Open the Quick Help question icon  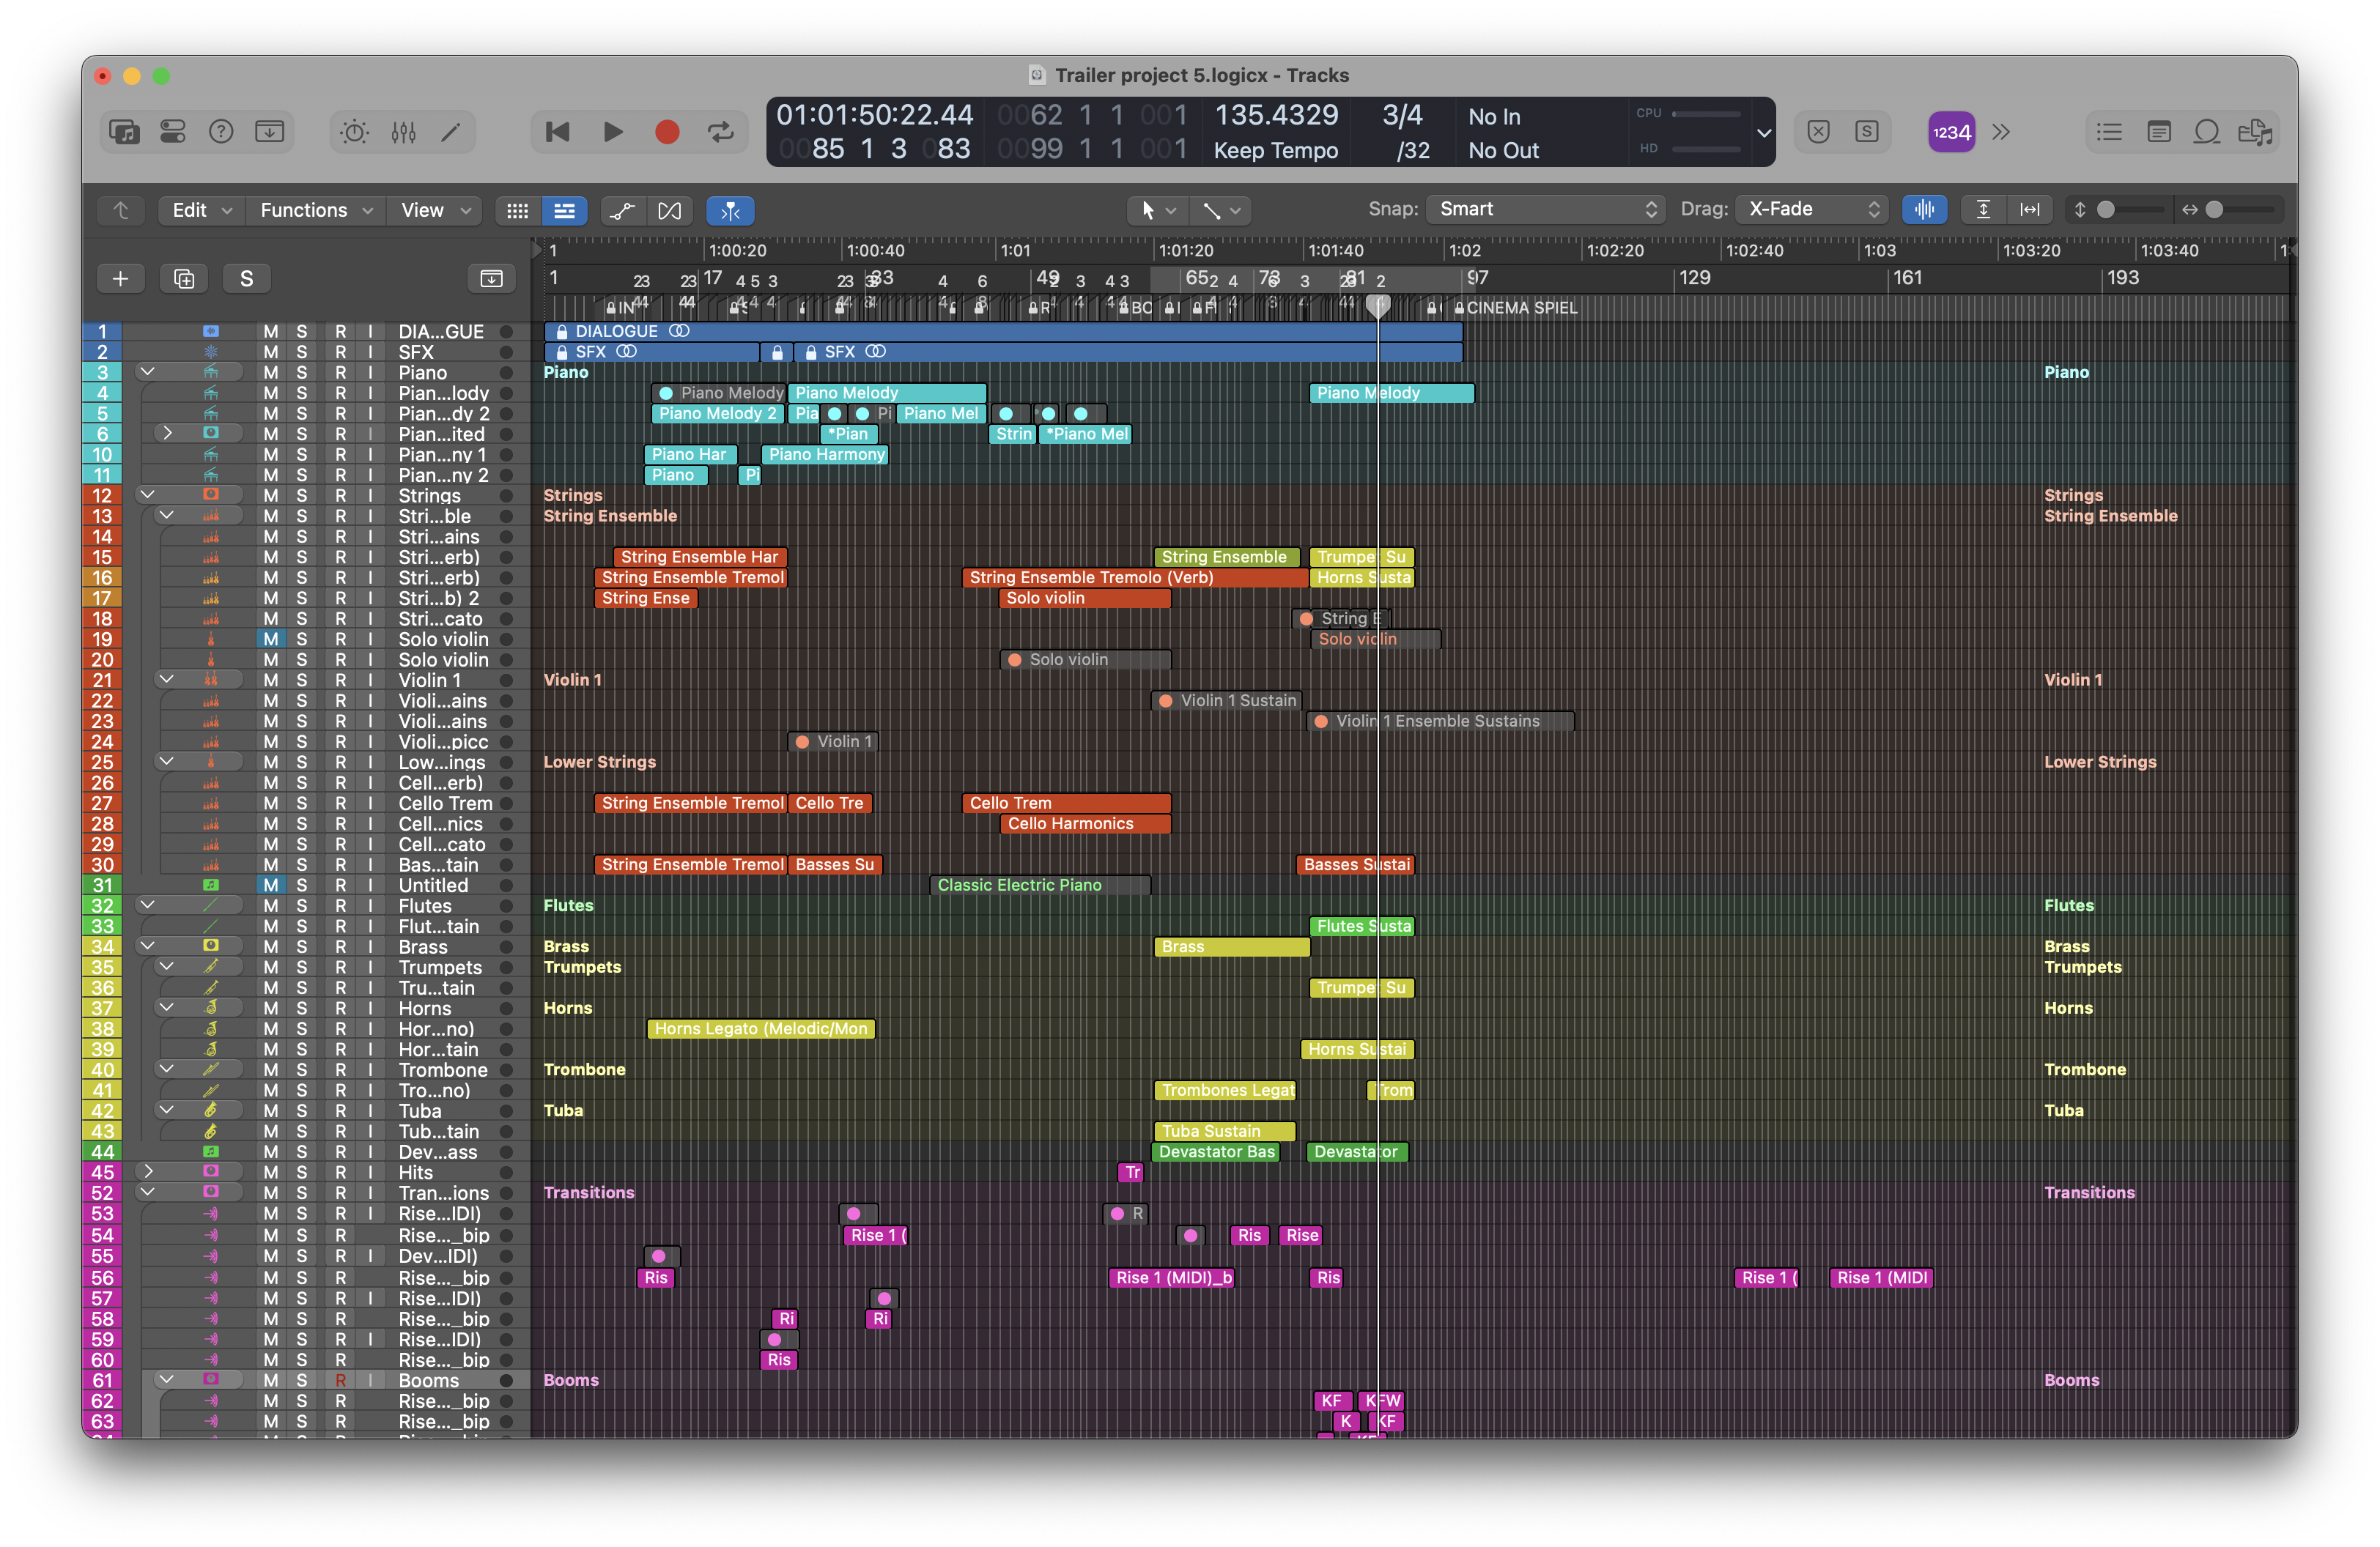[221, 132]
